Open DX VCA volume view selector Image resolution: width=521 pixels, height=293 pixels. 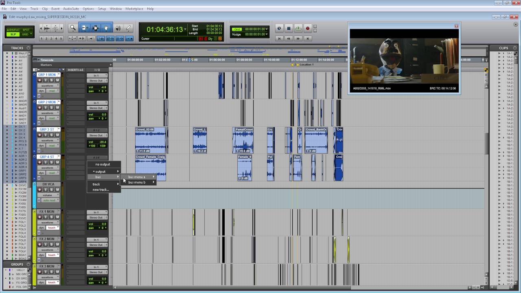[x=49, y=195]
